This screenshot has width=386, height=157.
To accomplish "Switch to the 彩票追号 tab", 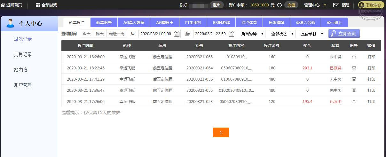I will 104,23.
